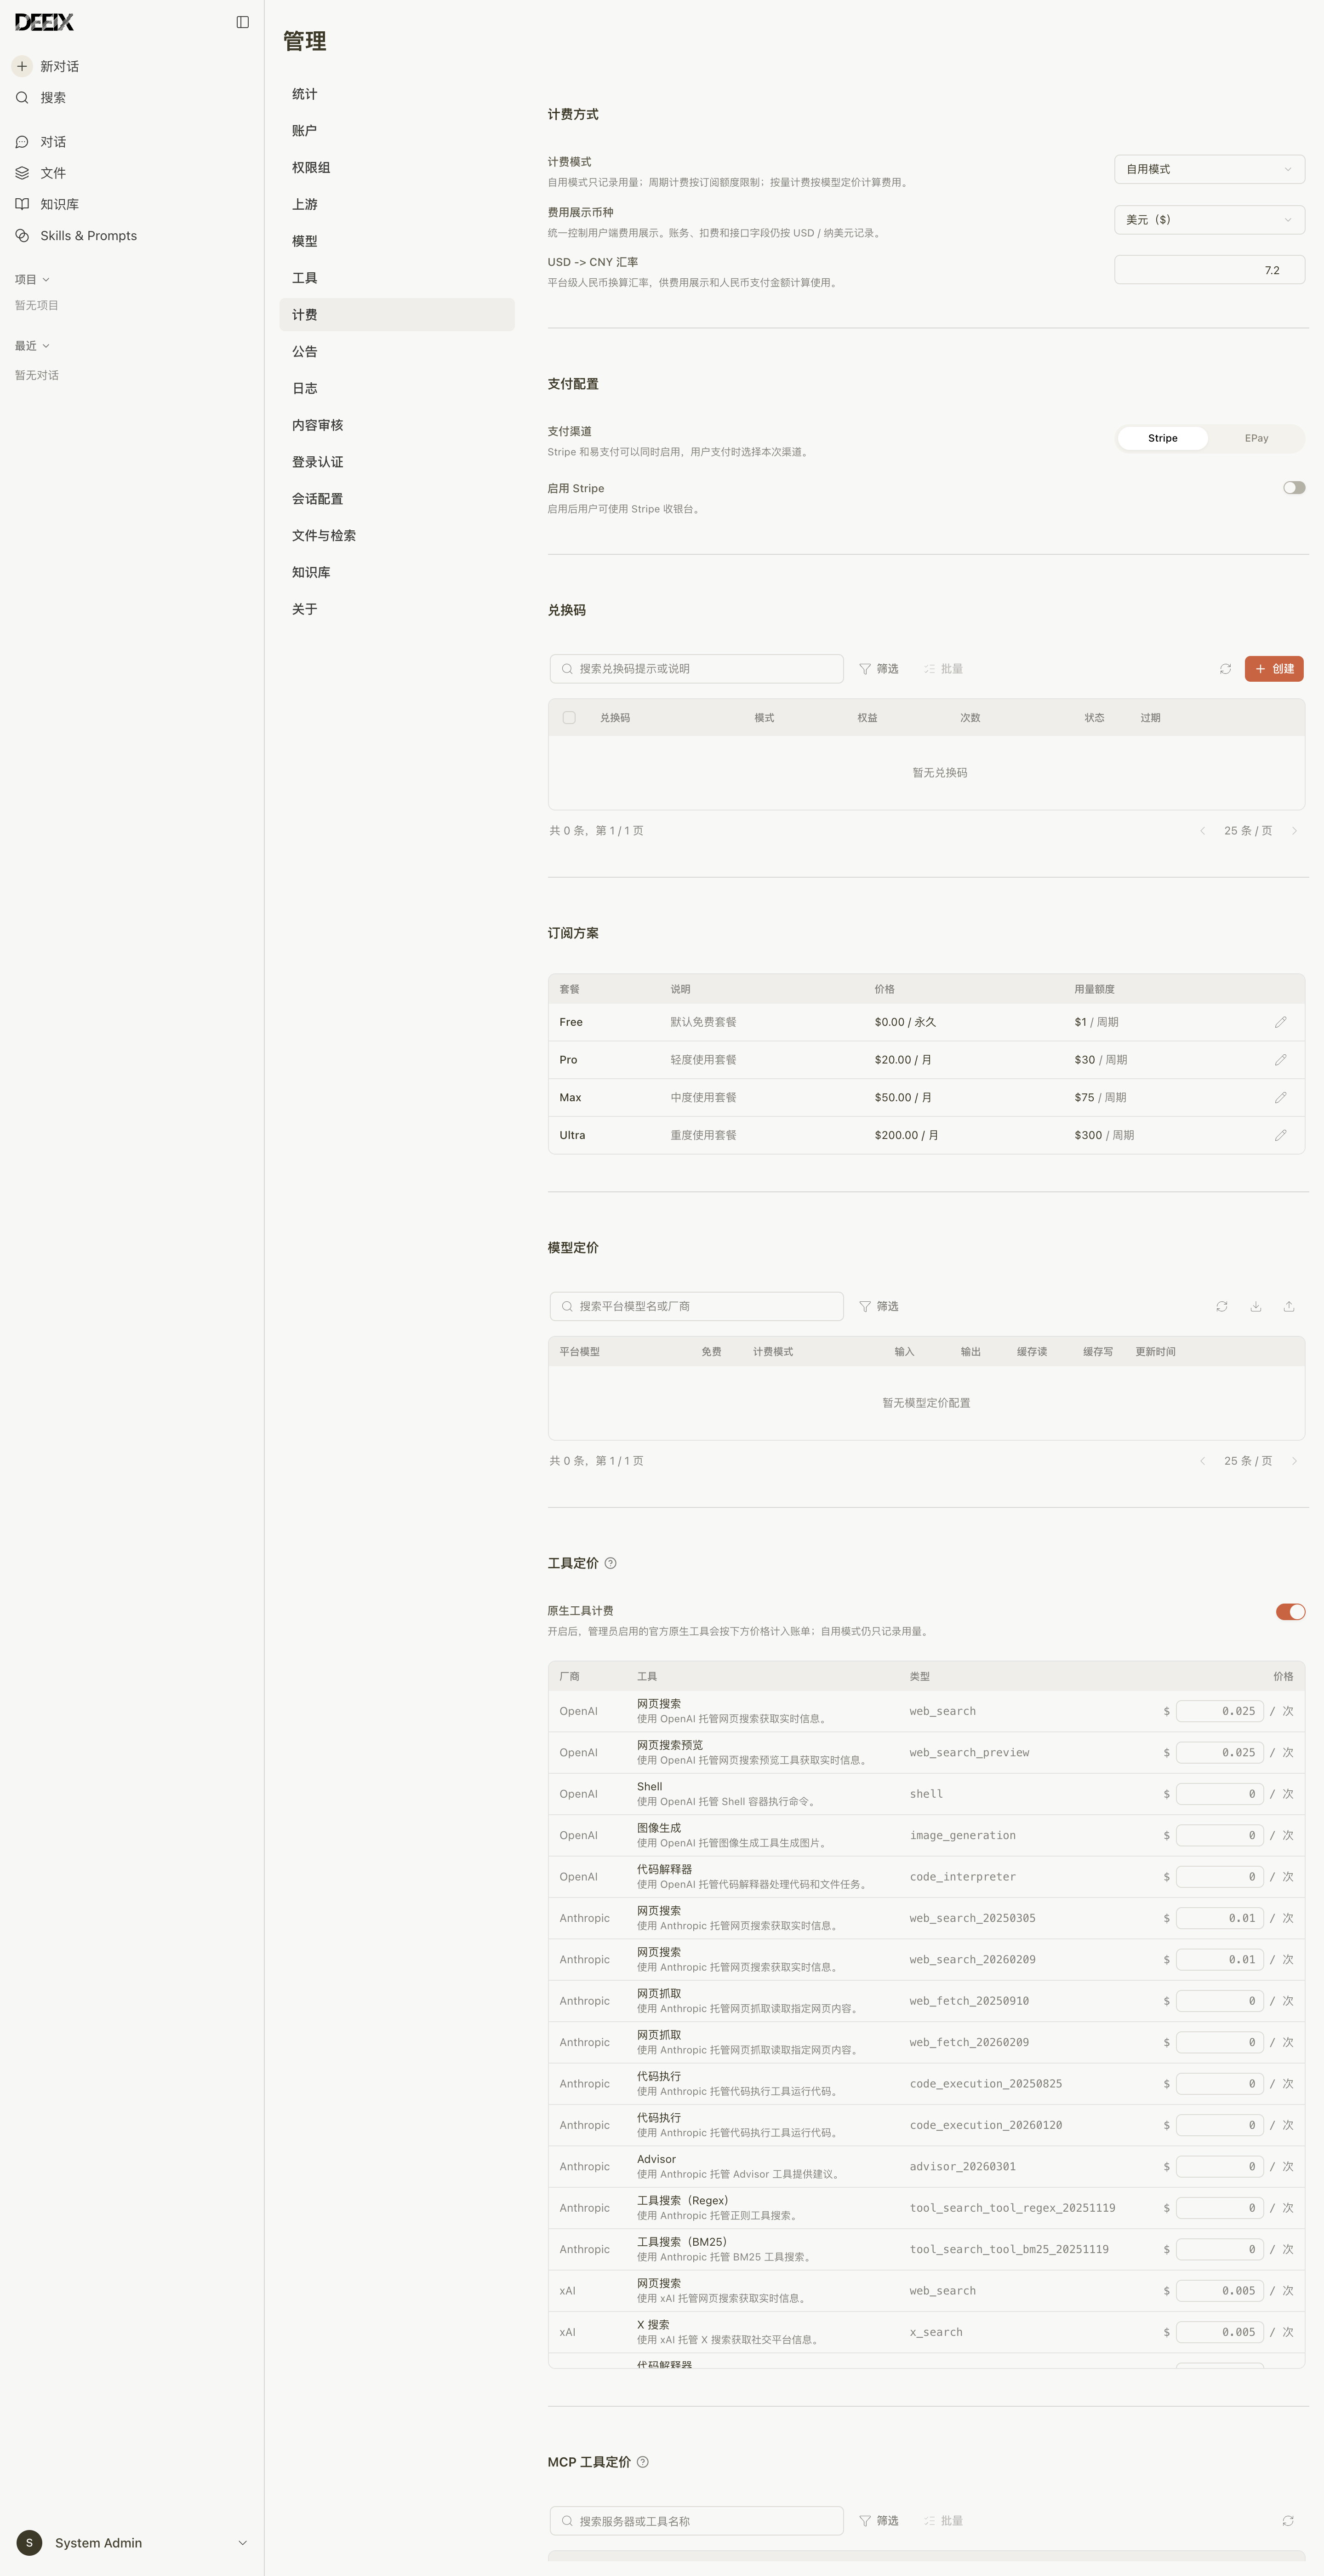Turn off 原生工具计费 switch
This screenshot has width=1324, height=2576.
click(x=1290, y=1611)
